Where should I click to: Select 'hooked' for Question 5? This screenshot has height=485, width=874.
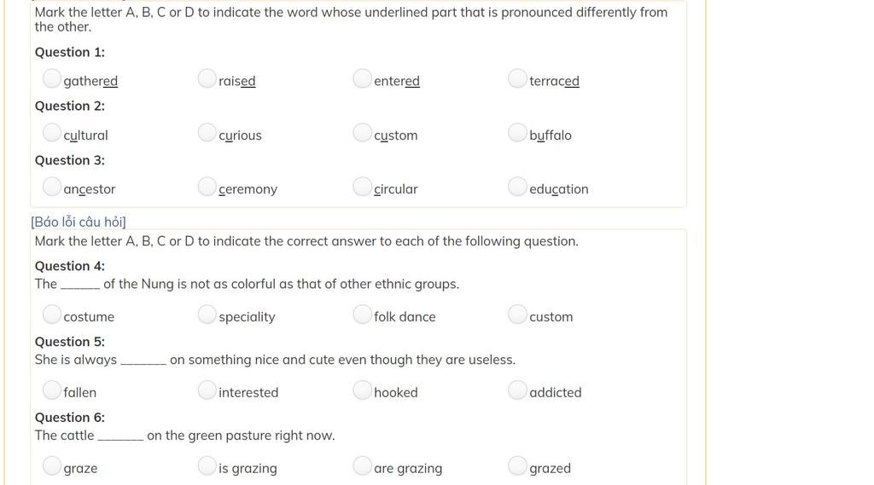coord(362,390)
